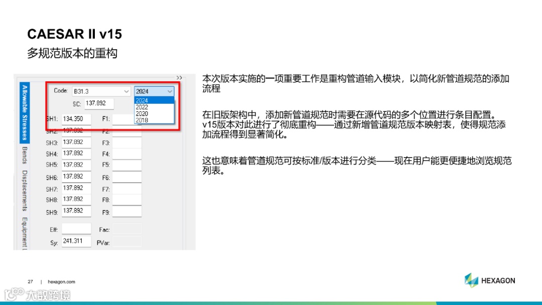542x305 pixels.
Task: Select 2018 in the edition list
Action: click(x=154, y=120)
